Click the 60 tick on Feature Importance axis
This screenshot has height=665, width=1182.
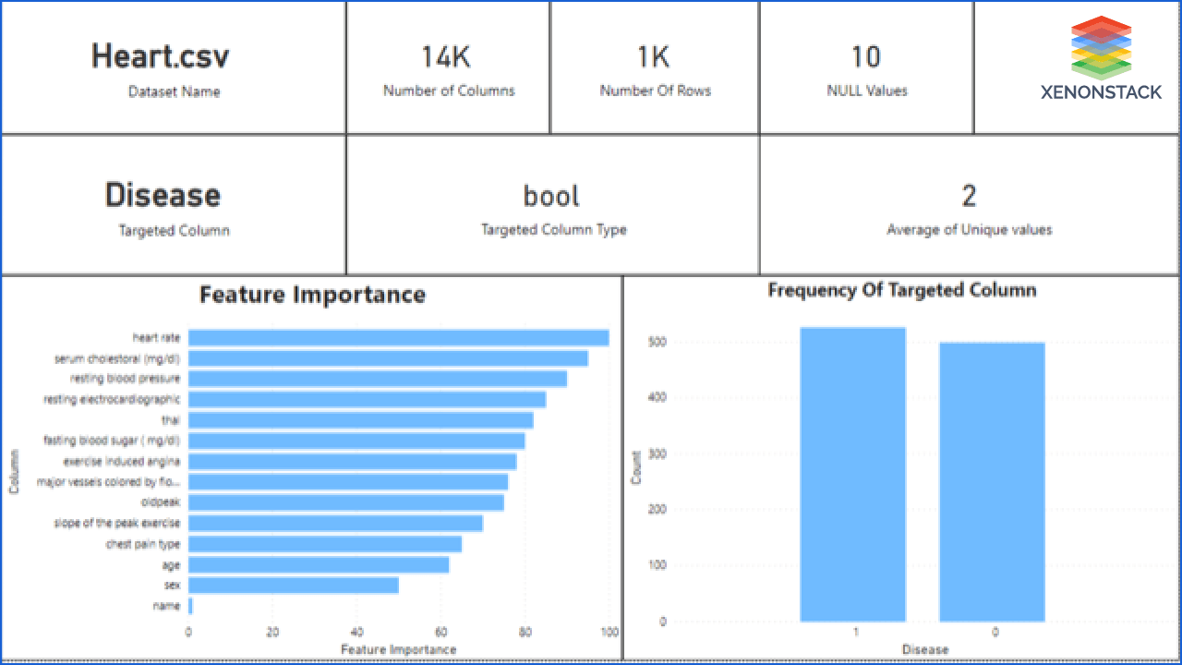point(440,633)
